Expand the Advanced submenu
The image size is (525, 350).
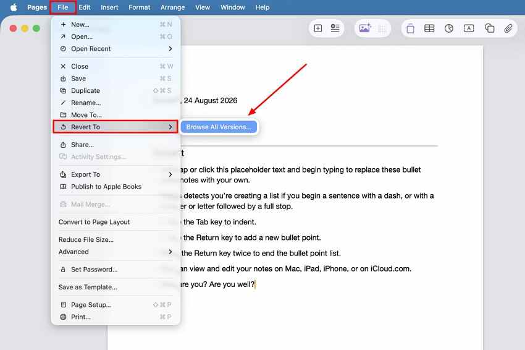[x=115, y=252]
